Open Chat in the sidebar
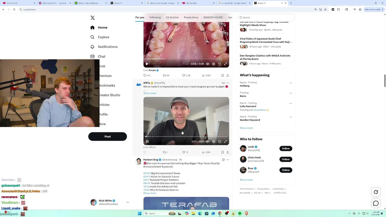386x217 pixels. [x=98, y=56]
